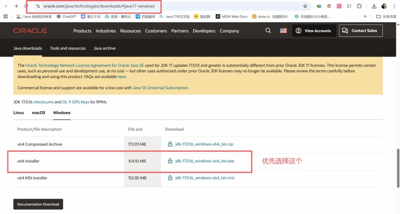Open the country selector US flag
This screenshot has width=400, height=214.
pos(283,31)
